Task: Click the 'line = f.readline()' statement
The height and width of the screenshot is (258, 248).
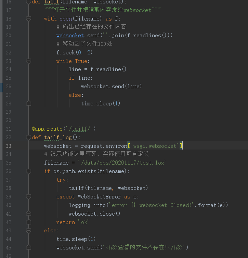Action: click(97, 69)
